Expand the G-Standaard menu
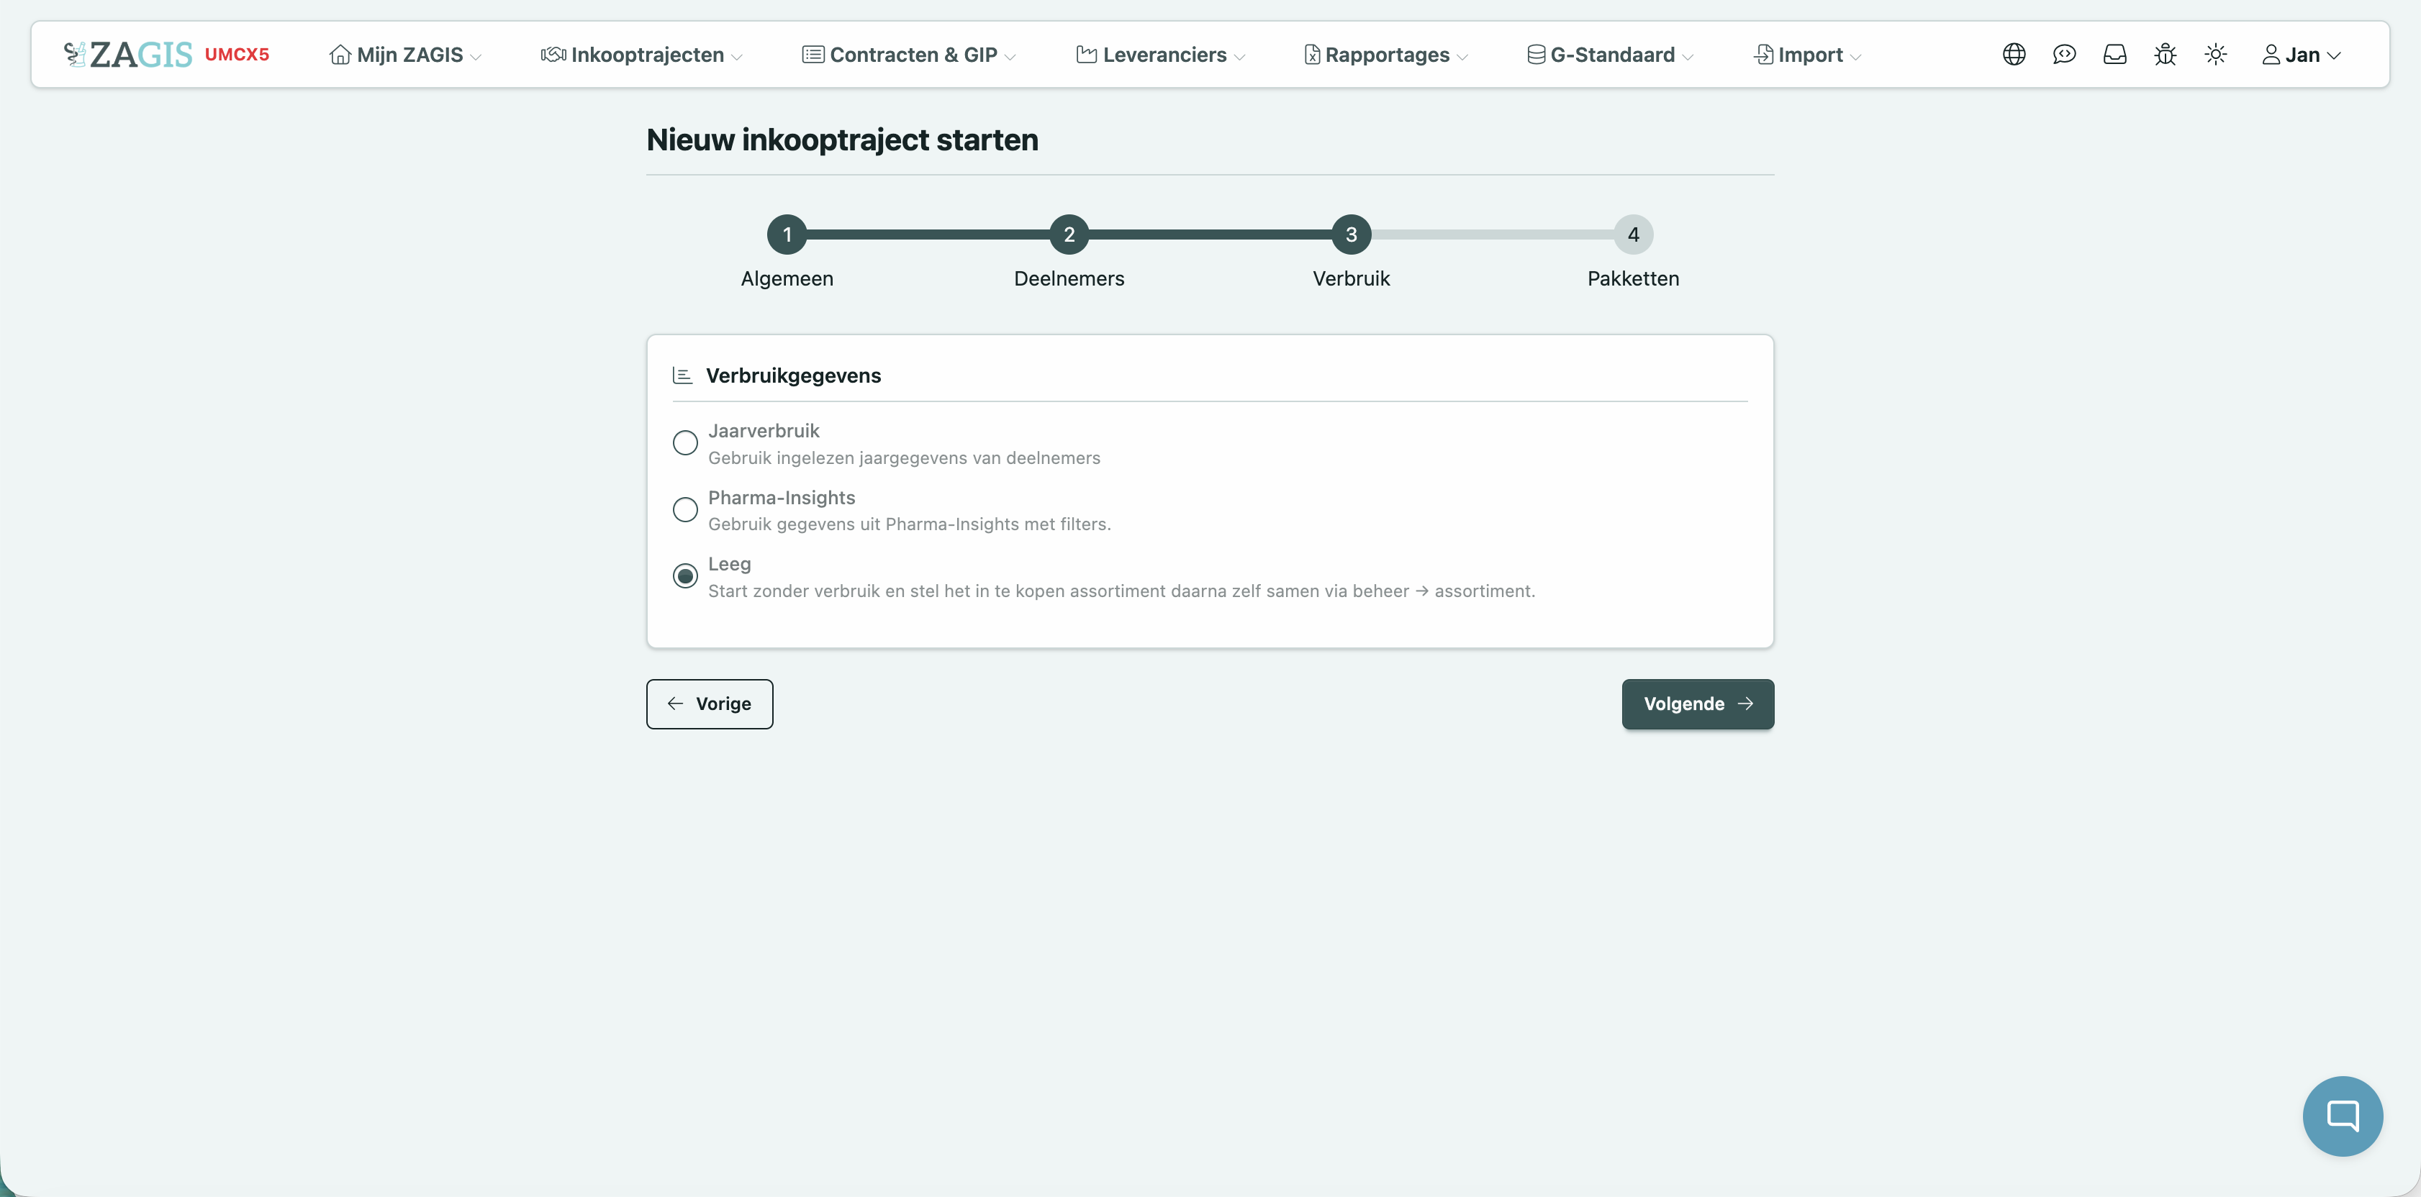 click(x=1610, y=55)
